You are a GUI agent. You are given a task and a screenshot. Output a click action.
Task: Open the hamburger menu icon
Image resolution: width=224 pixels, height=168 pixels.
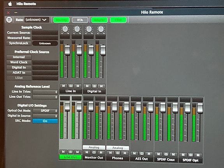pyautogui.click(x=9, y=19)
